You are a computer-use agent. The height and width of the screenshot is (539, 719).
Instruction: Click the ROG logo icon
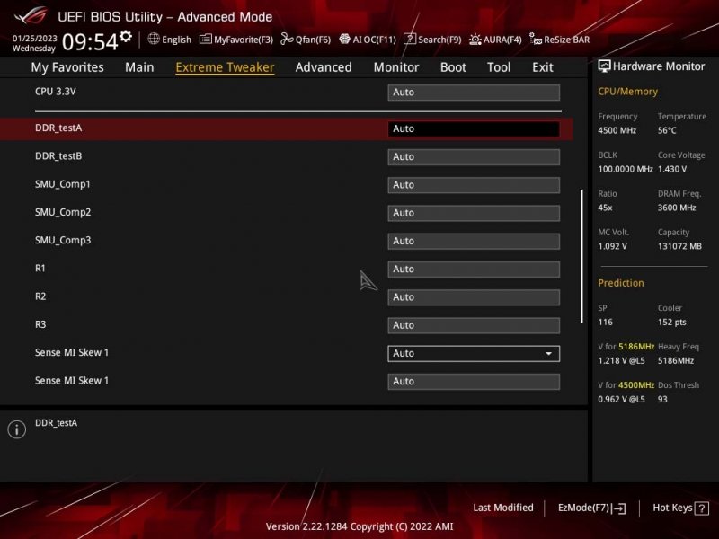coord(31,16)
